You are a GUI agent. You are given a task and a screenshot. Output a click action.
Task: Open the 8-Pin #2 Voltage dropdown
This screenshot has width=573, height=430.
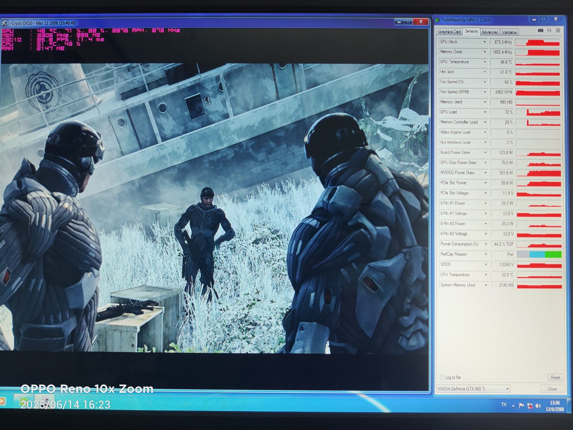point(486,234)
